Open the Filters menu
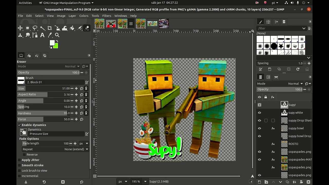The width and height of the screenshot is (329, 185). (107, 16)
